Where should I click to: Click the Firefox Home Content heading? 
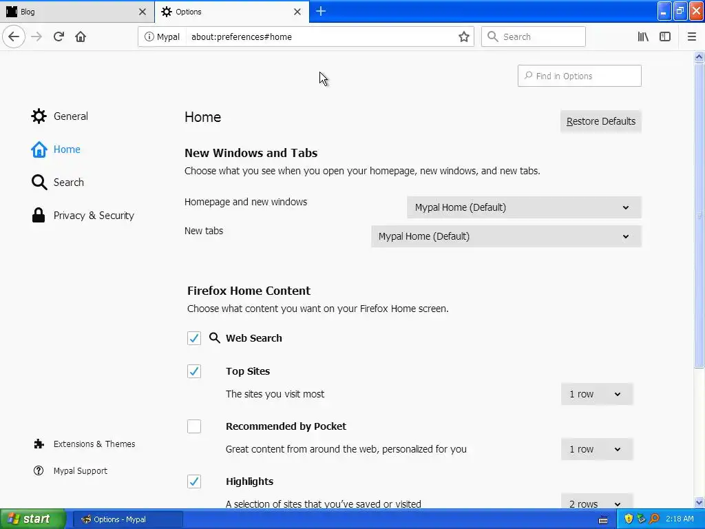[249, 291]
